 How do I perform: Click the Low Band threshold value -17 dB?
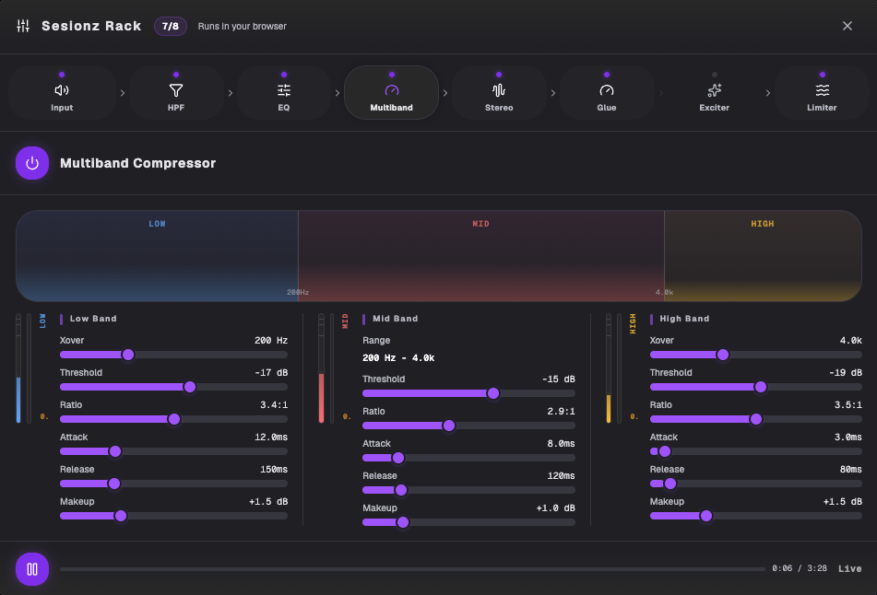[x=271, y=373]
